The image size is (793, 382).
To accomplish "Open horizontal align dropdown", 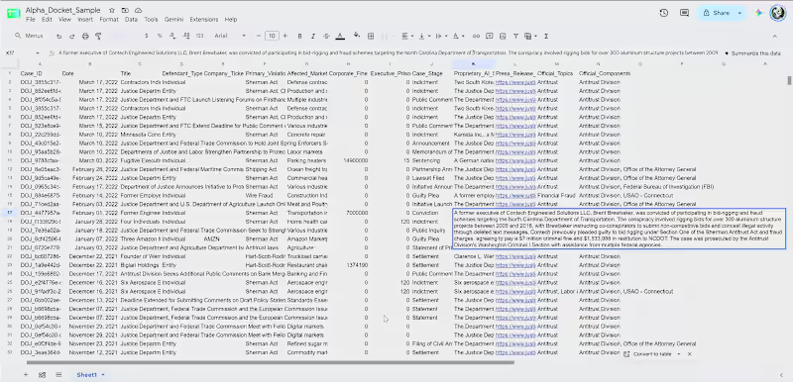I will click(x=406, y=37).
